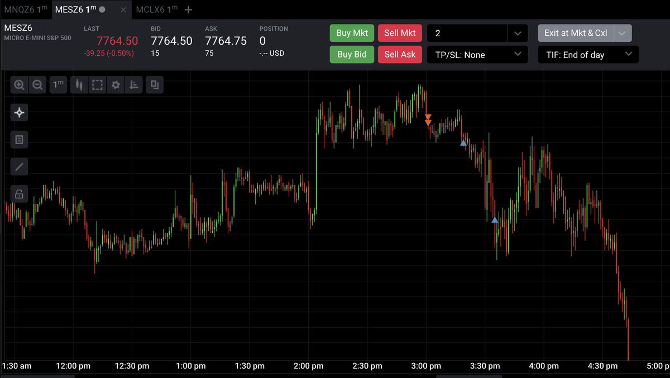Click the Sell Mkt button
The image size is (670, 378).
(x=400, y=33)
